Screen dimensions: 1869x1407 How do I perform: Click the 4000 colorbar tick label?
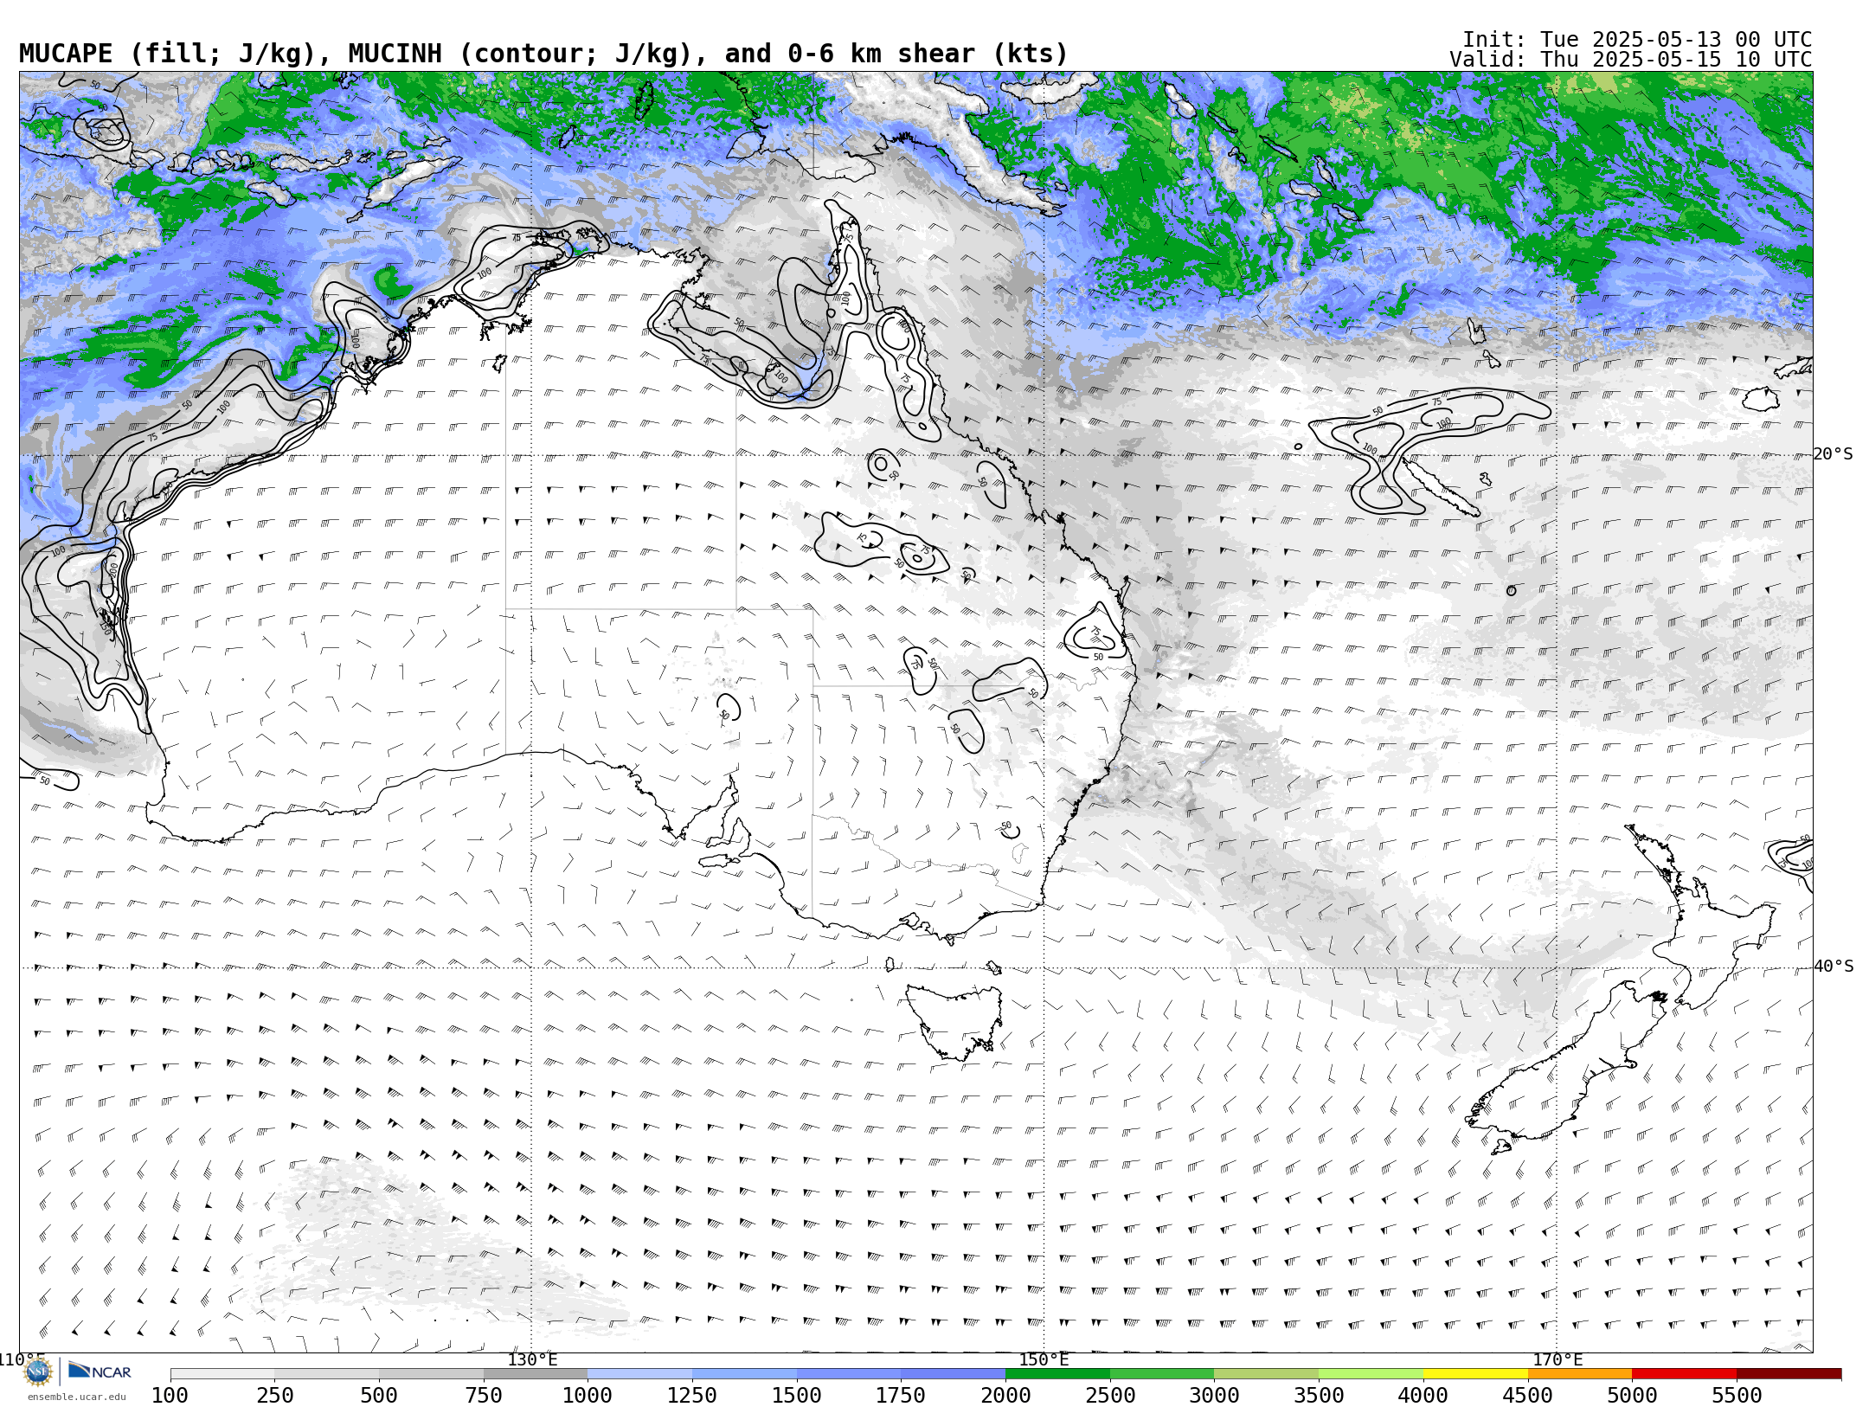click(1423, 1396)
